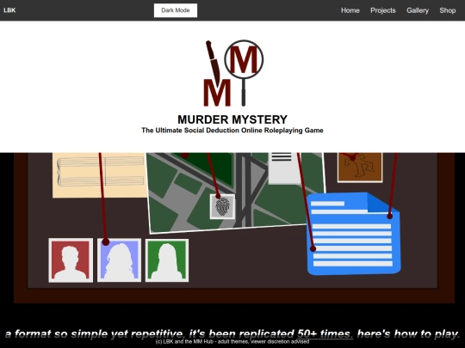Toggle the Dark Mode button

point(176,10)
